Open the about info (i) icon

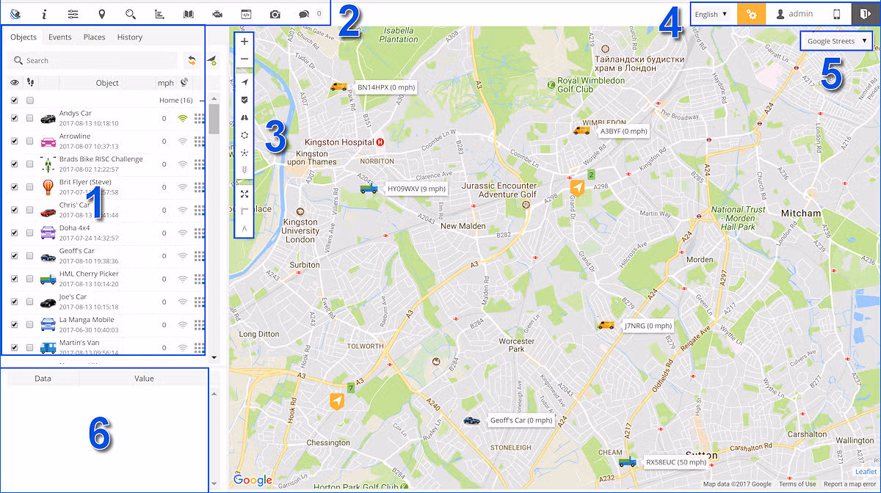[44, 14]
